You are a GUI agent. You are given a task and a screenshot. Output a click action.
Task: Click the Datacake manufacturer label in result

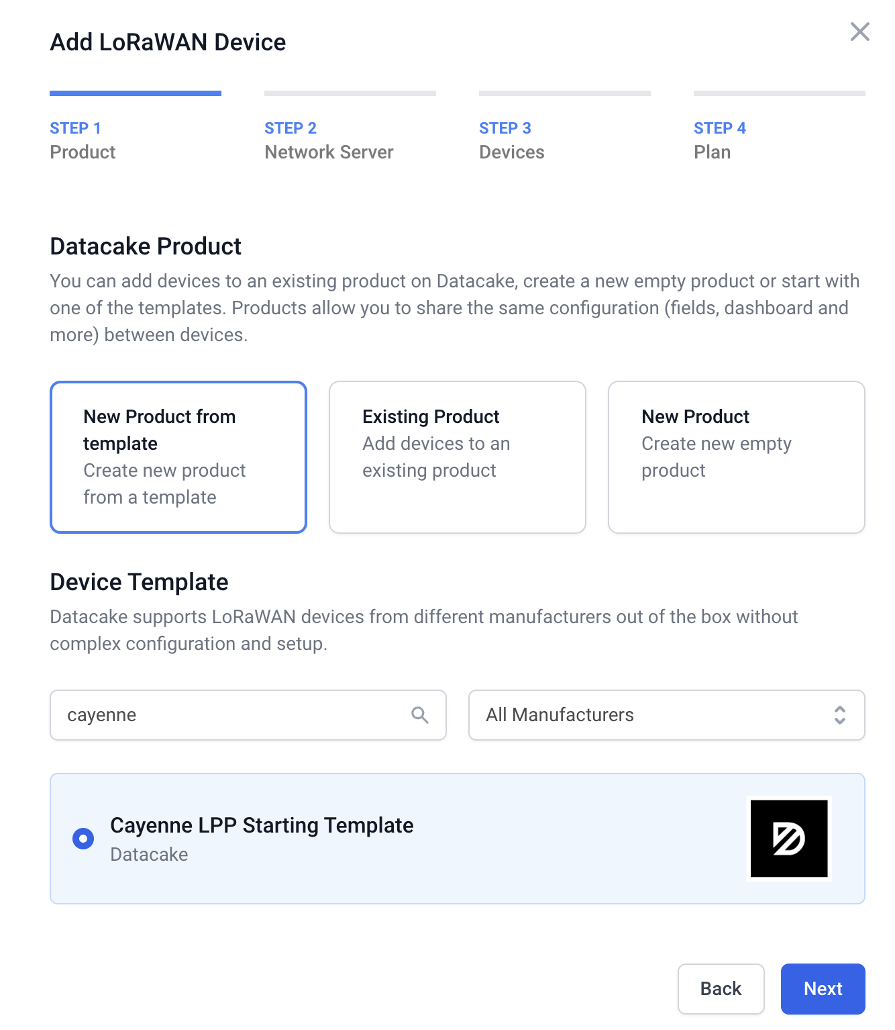click(x=149, y=855)
